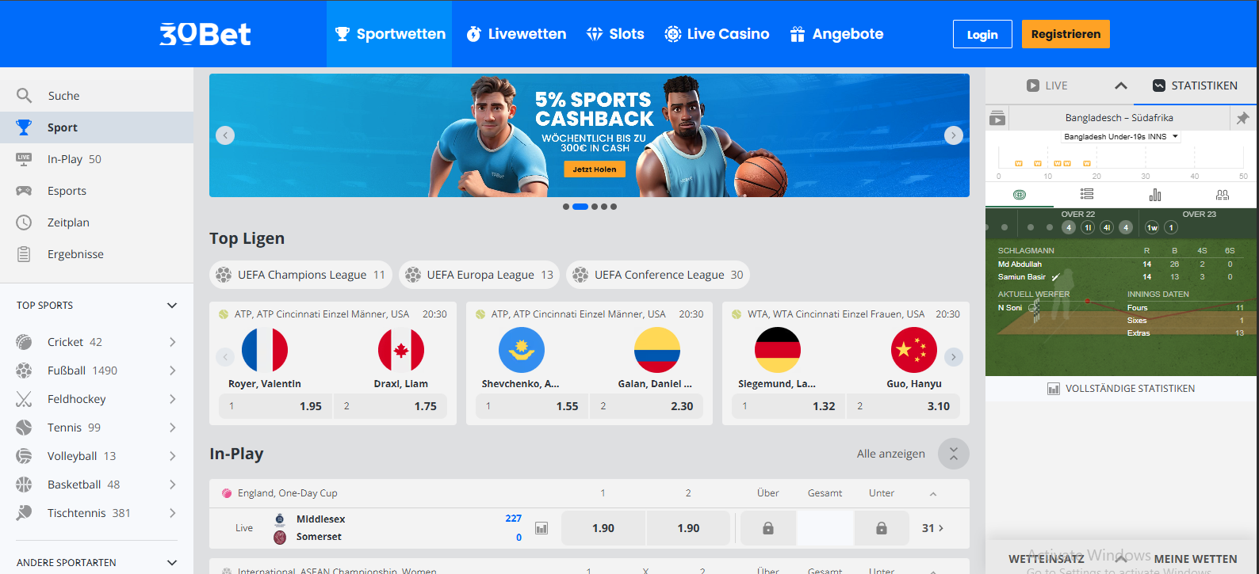The width and height of the screenshot is (1259, 574).
Task: Collapse the TOP SPORTS section
Action: [x=172, y=306]
